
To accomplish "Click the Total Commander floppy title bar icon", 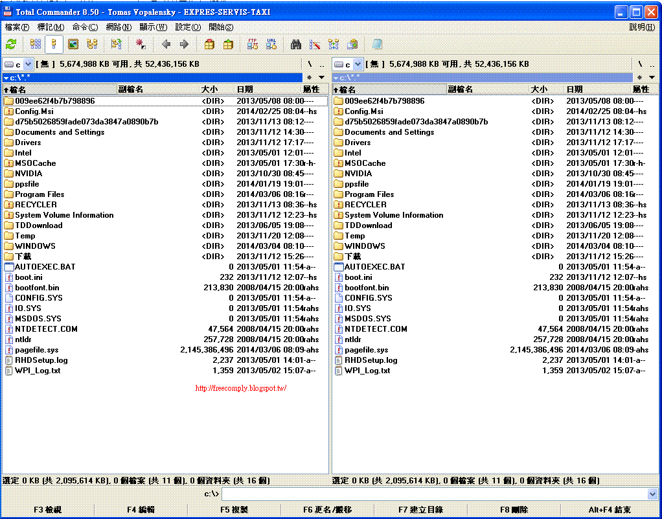I will [7, 12].
